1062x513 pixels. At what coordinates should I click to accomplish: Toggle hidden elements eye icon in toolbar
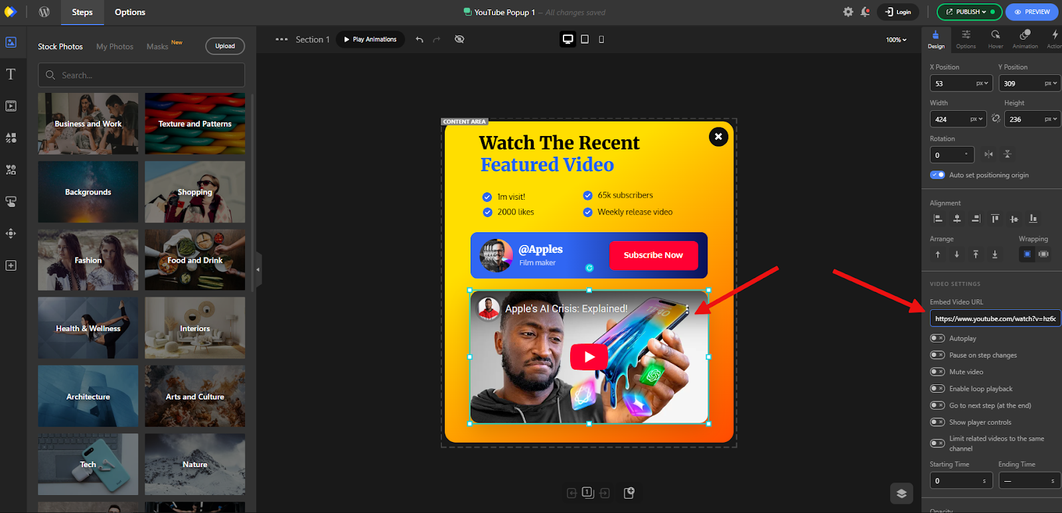(x=459, y=39)
